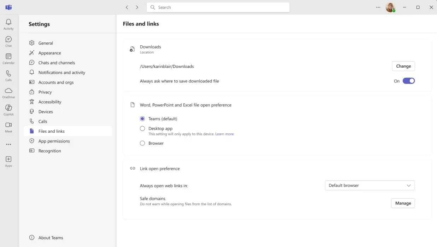This screenshot has width=437, height=247.
Task: Open the Default browser dropdown
Action: coord(370,185)
